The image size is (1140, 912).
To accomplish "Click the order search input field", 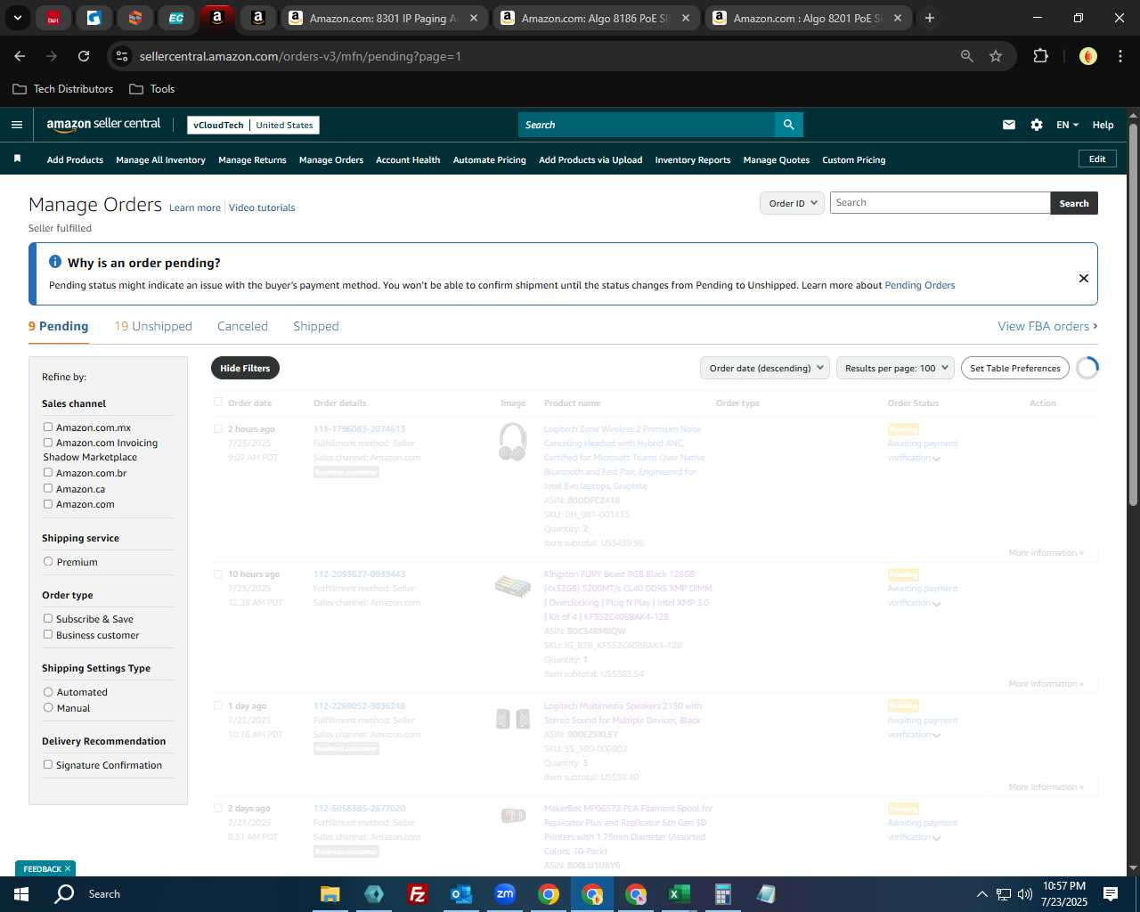I will point(940,202).
